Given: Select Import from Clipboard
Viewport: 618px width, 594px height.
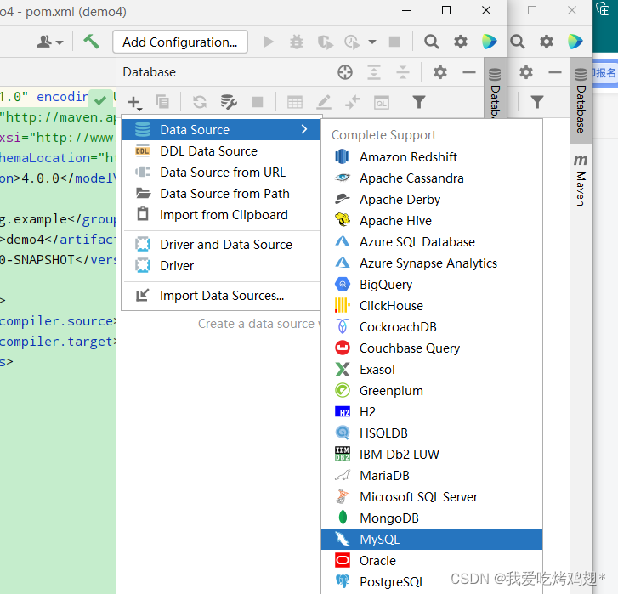Looking at the screenshot, I should [x=221, y=215].
